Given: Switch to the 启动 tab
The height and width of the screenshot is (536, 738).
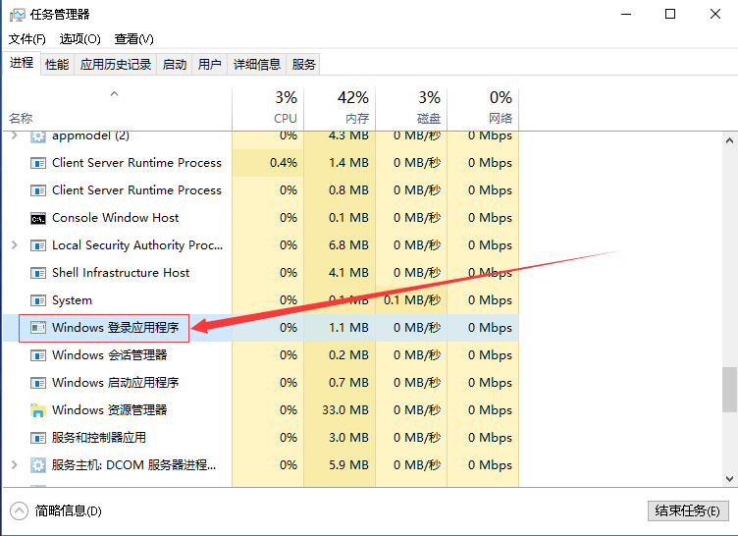Looking at the screenshot, I should click(175, 64).
